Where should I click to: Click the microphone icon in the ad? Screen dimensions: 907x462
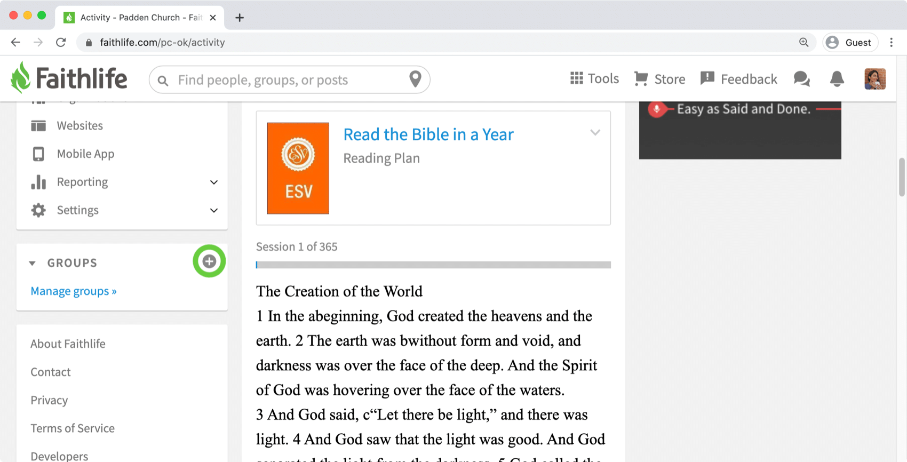coord(657,109)
